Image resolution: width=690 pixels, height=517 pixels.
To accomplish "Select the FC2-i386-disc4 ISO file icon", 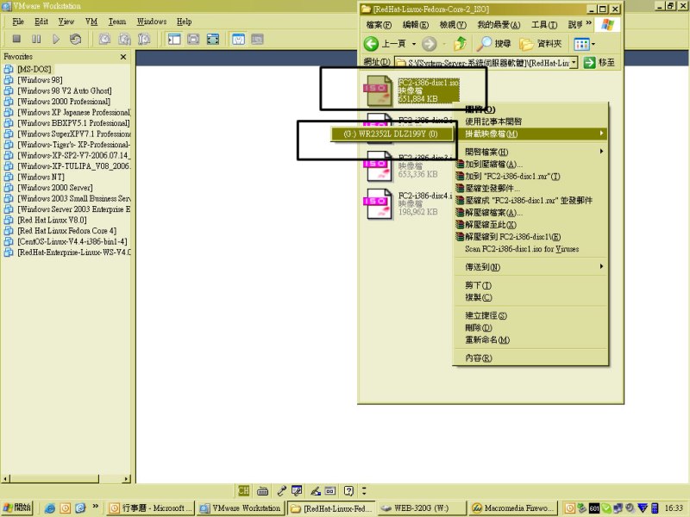I will click(379, 204).
